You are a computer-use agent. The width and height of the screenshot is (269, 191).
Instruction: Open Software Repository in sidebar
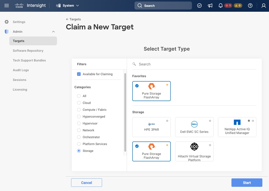[x=28, y=51]
